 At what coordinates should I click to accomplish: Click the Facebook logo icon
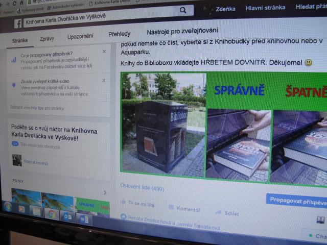pos(18,23)
